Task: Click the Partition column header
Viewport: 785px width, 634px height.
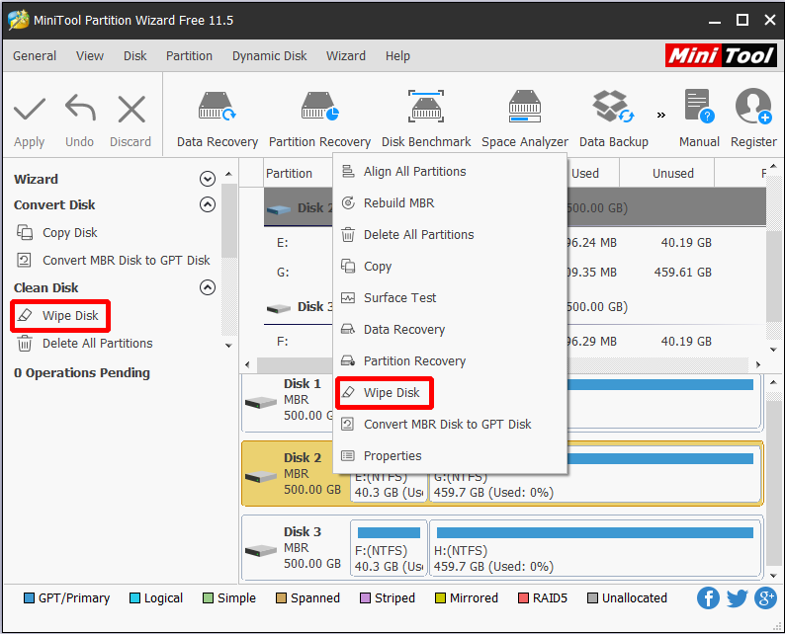Action: (289, 174)
